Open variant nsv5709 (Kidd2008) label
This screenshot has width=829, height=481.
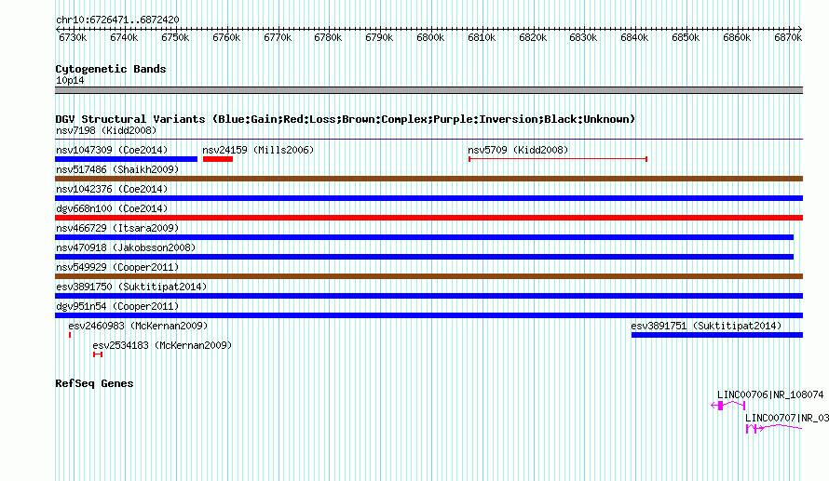coord(518,150)
